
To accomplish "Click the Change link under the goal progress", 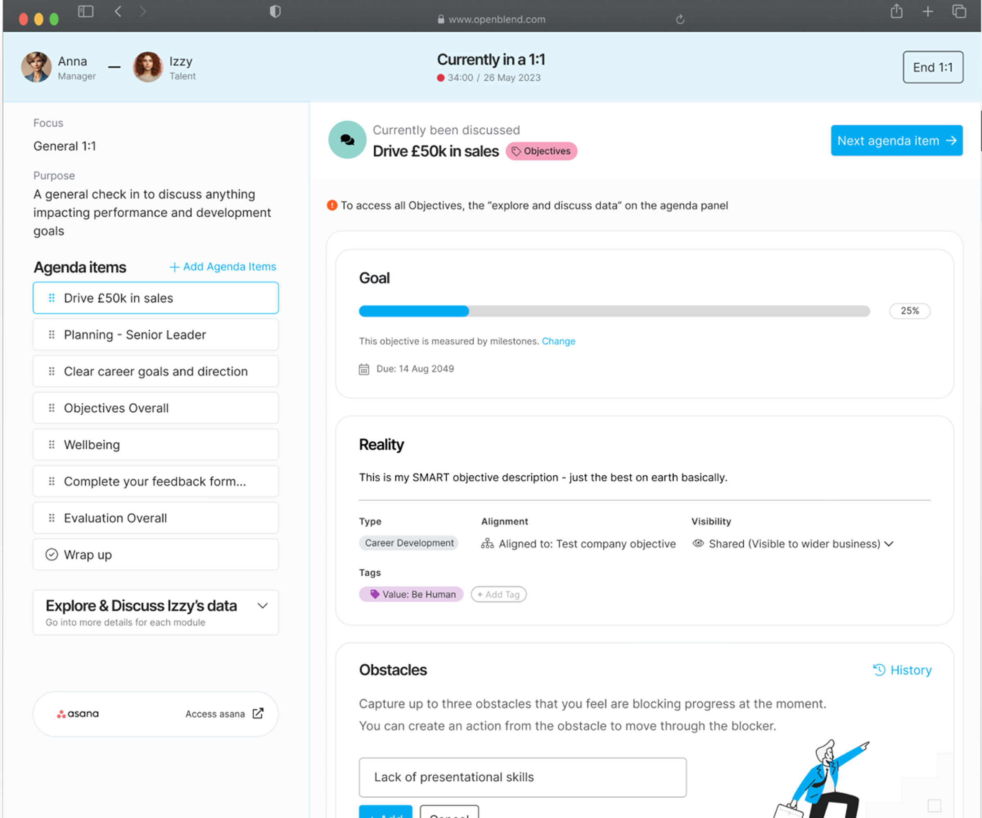I will pos(559,341).
